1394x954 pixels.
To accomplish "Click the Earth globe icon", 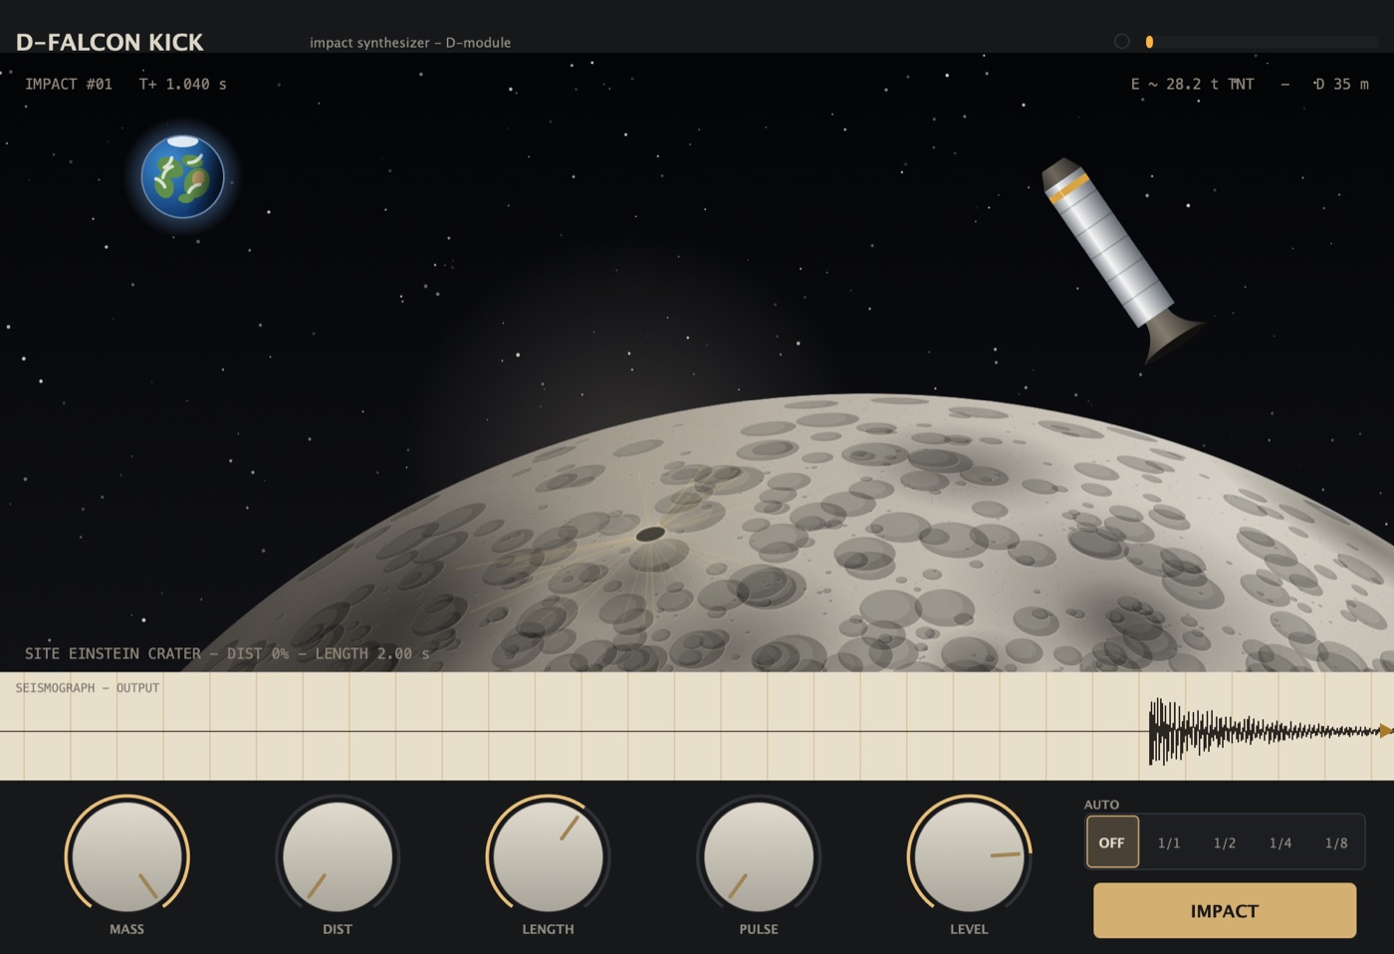I will 182,176.
